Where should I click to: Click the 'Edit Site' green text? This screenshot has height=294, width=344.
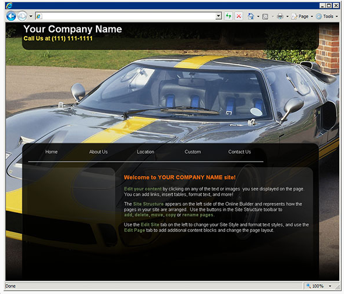(x=150, y=224)
